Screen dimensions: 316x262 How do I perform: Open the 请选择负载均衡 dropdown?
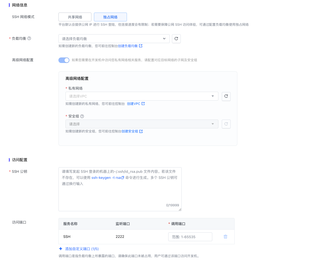tap(114, 39)
